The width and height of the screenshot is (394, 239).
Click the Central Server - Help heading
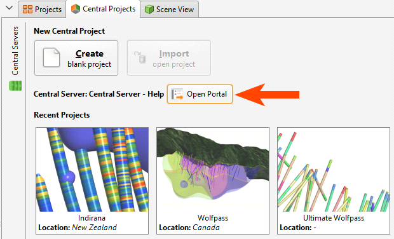(x=98, y=94)
